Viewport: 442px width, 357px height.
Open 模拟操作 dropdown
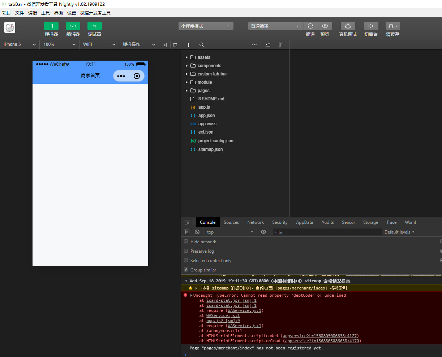click(x=139, y=44)
